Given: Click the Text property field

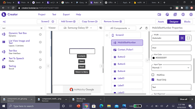Looking at the screenshot, I should [x=171, y=87].
